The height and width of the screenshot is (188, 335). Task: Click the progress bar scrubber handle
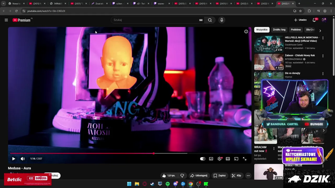click(154, 153)
